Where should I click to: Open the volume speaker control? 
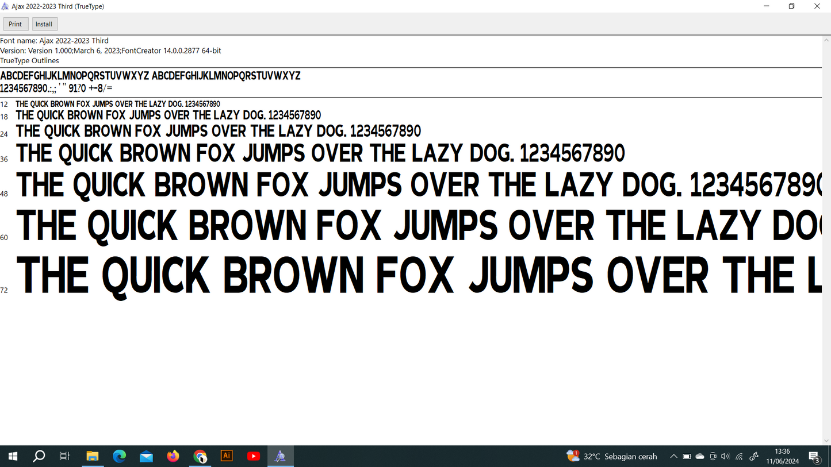point(725,457)
